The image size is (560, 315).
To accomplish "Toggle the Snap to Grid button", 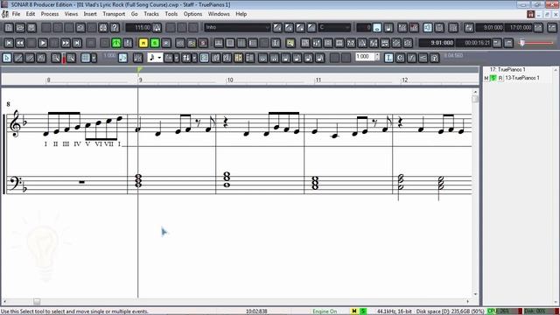I will [86, 58].
